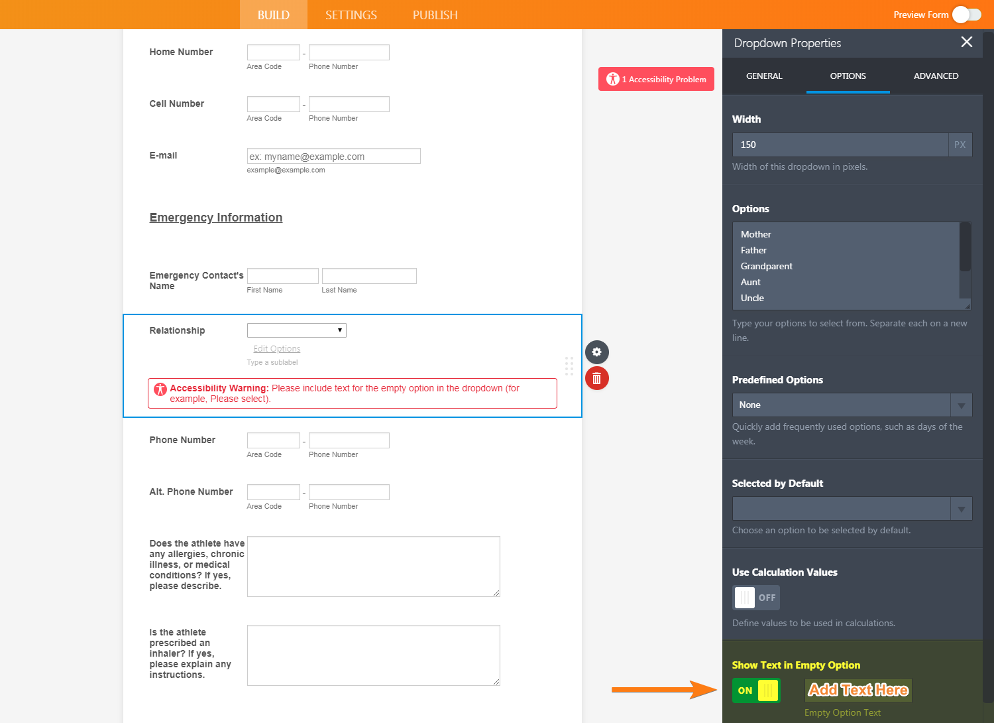
Task: Open the Selected by Default dropdown
Action: 852,509
